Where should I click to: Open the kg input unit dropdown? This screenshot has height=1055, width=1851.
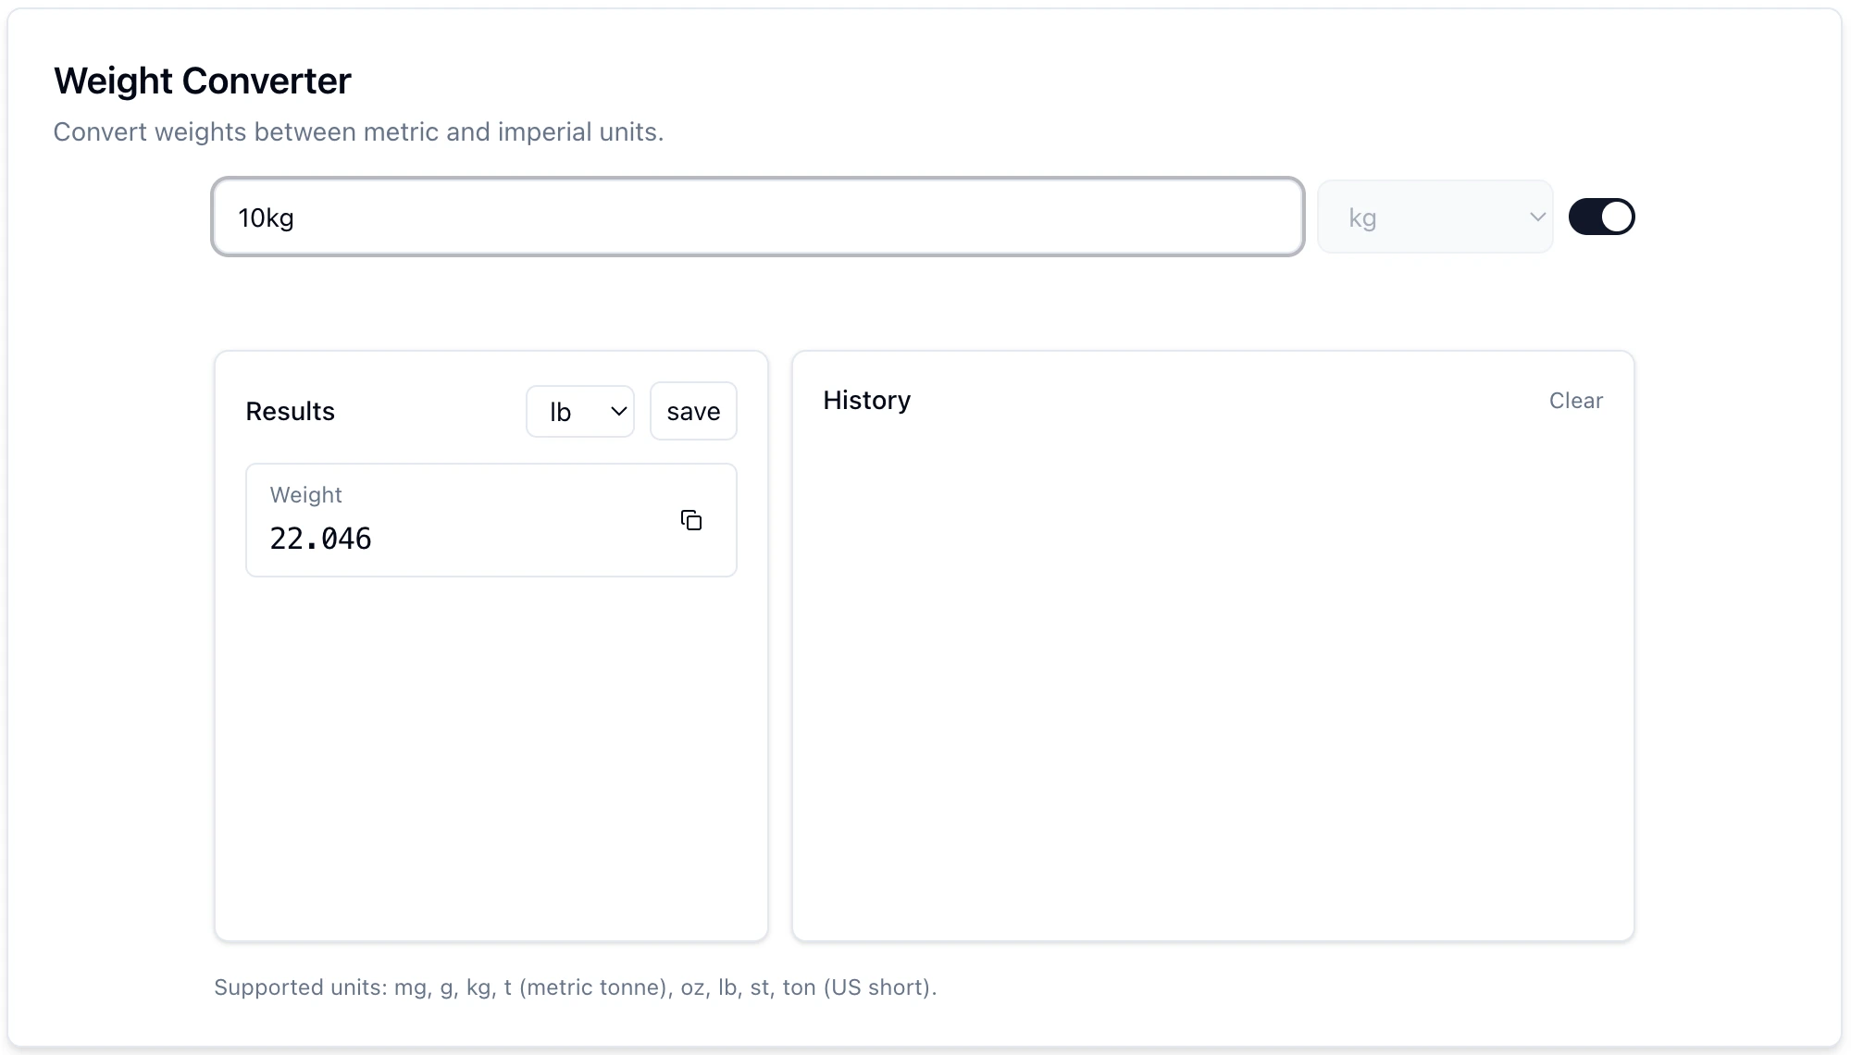pos(1435,217)
